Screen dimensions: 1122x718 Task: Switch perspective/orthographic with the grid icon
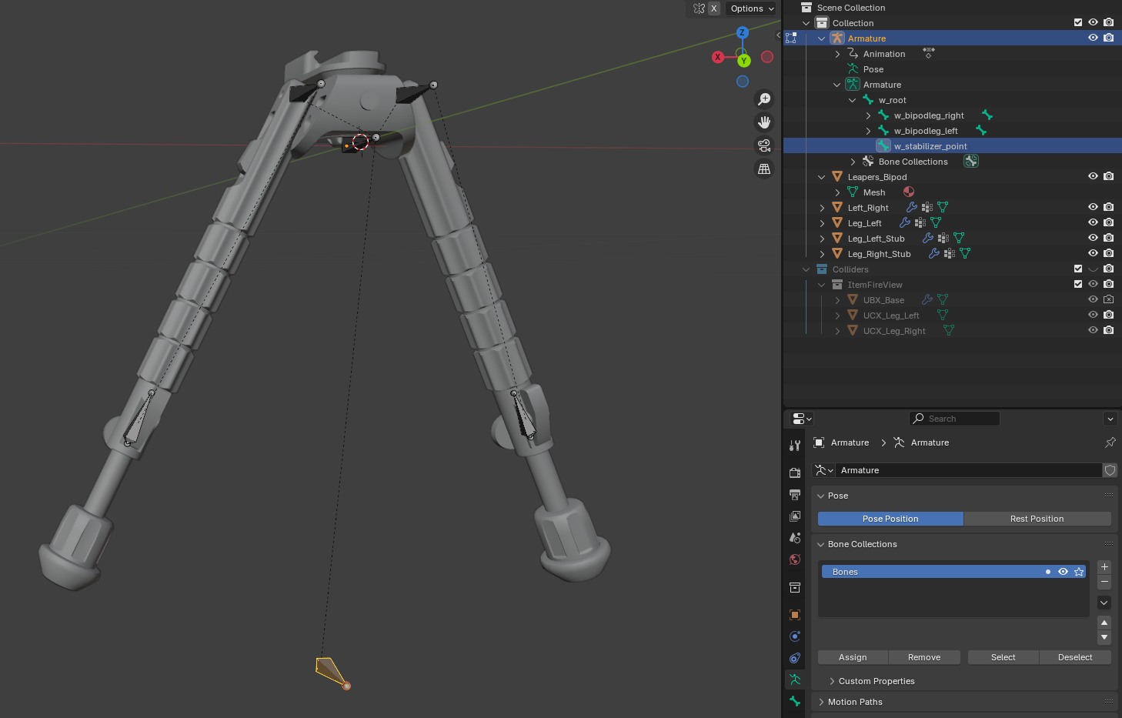[764, 169]
